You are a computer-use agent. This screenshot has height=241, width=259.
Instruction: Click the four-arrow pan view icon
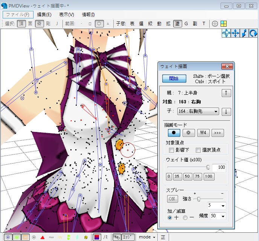235,33
